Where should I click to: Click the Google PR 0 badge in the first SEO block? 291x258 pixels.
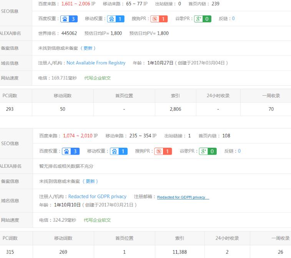(203, 19)
